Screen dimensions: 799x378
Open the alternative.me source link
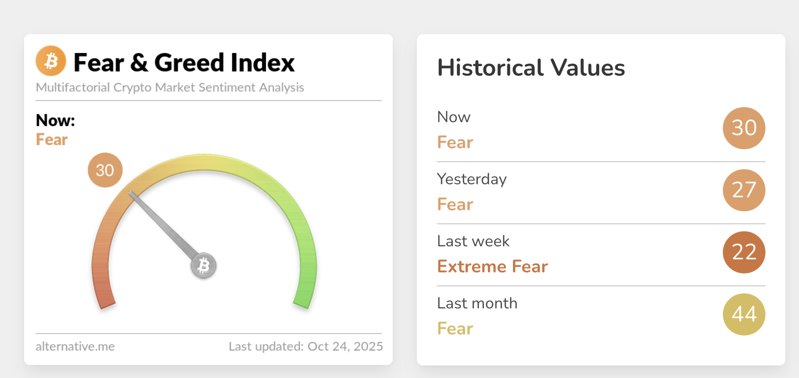(x=75, y=346)
